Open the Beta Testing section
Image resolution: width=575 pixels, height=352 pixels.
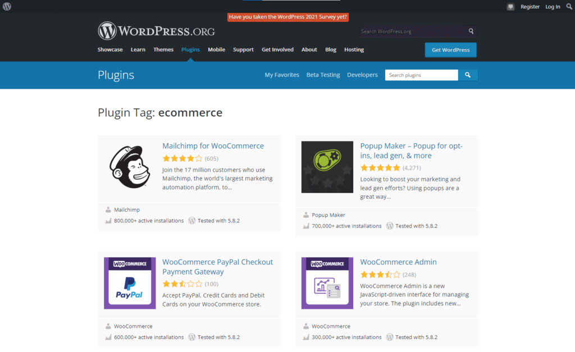(323, 75)
